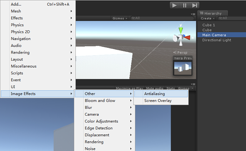Open the Scene view panel options menu icon
Viewport: 246px width, 151px height.
tap(193, 14)
